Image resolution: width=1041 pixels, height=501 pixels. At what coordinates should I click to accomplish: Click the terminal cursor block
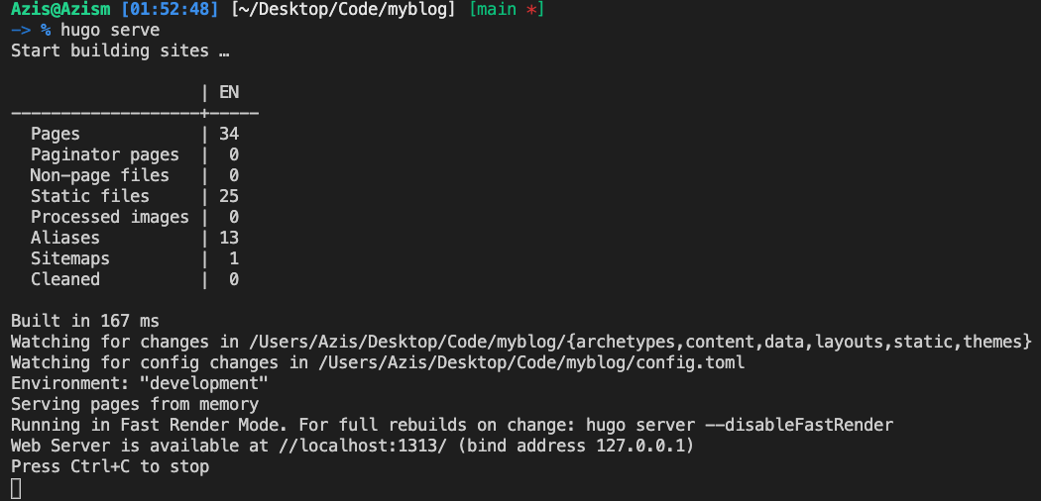click(x=17, y=489)
